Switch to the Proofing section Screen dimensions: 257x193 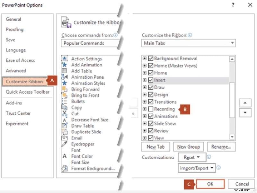(x=14, y=30)
